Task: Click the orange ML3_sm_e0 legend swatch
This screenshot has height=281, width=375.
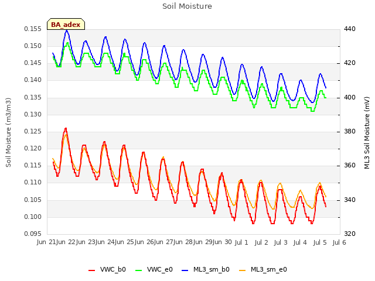Action: click(x=242, y=270)
